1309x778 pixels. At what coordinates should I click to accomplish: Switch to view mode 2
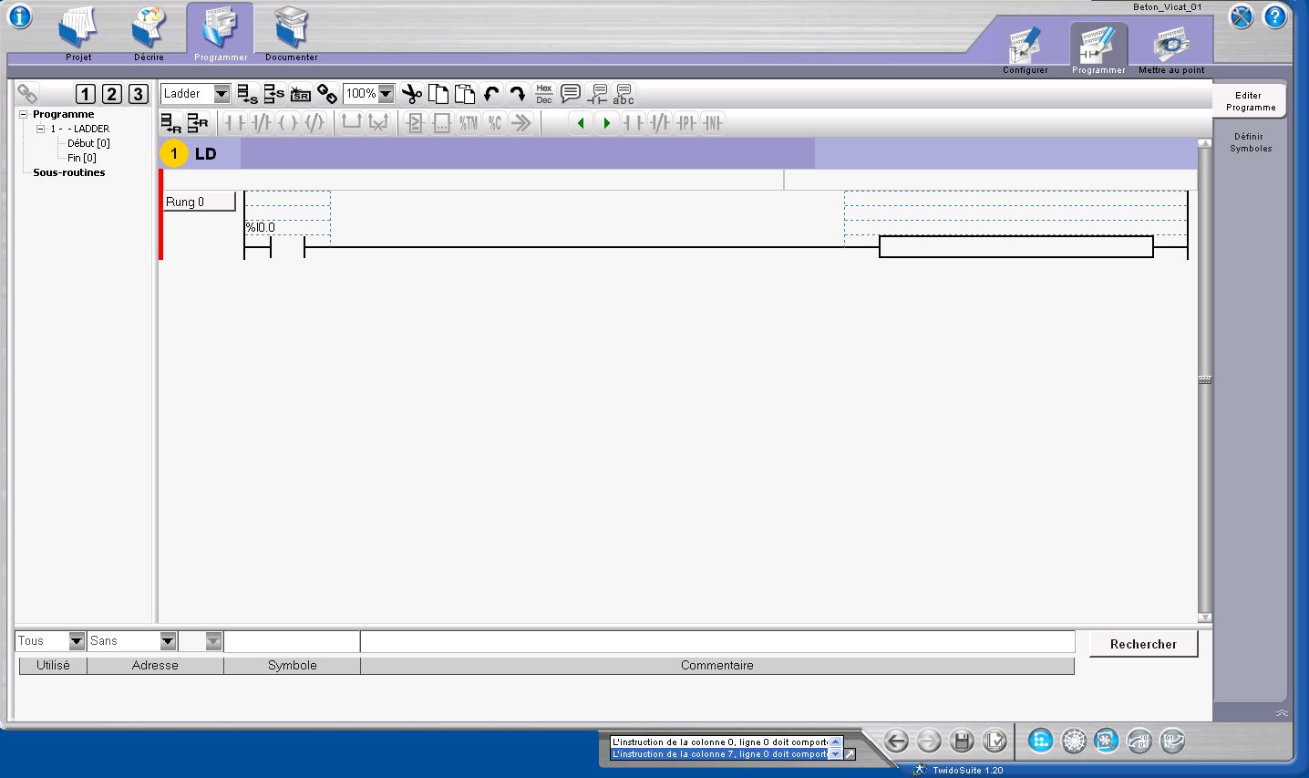coord(112,94)
